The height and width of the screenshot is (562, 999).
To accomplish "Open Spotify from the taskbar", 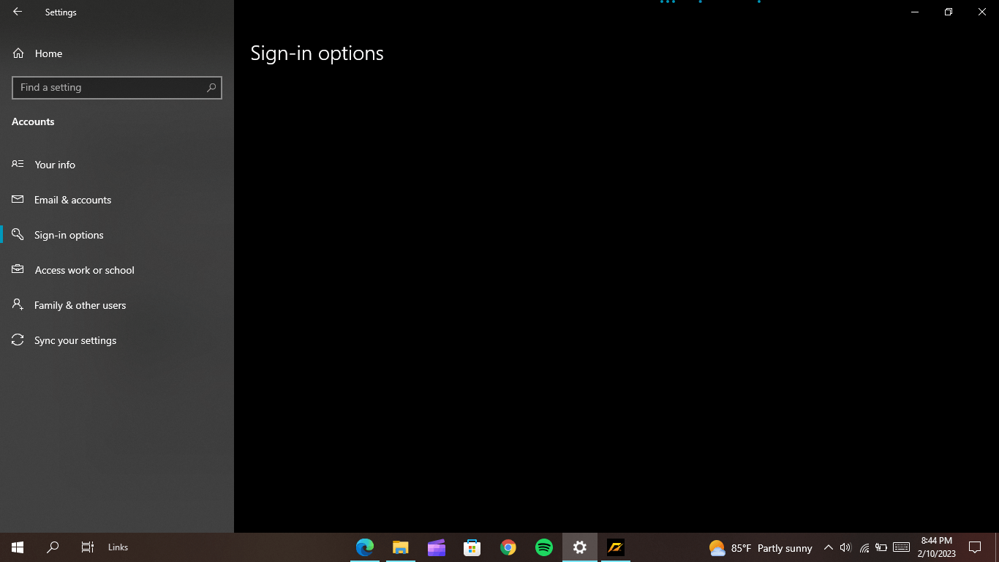I will pos(544,547).
